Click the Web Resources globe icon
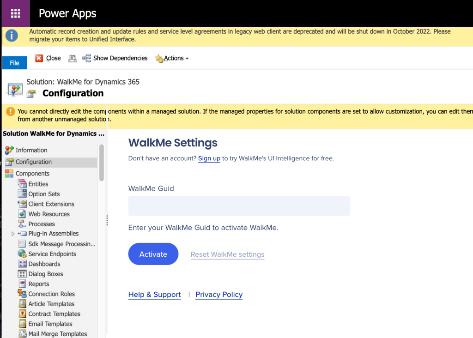Image resolution: width=473 pixels, height=338 pixels. coord(22,214)
